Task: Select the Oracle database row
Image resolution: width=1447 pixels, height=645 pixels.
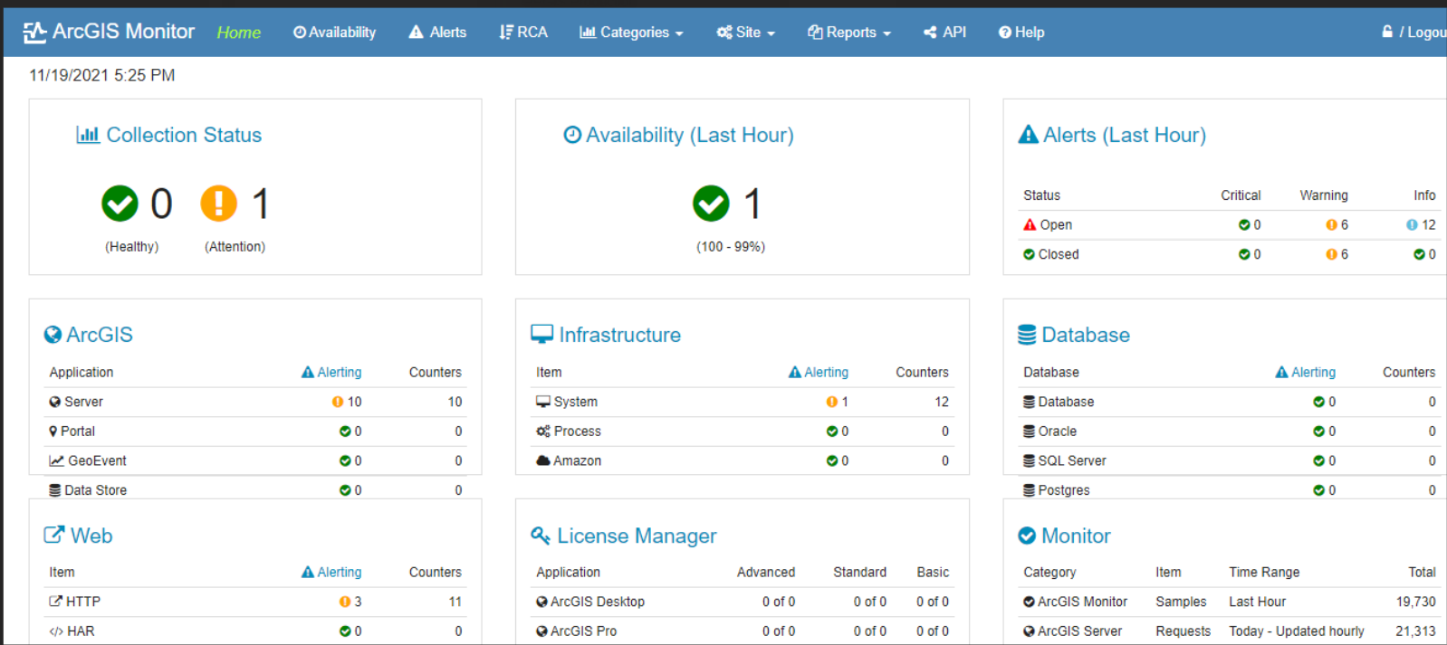Action: tap(1230, 432)
